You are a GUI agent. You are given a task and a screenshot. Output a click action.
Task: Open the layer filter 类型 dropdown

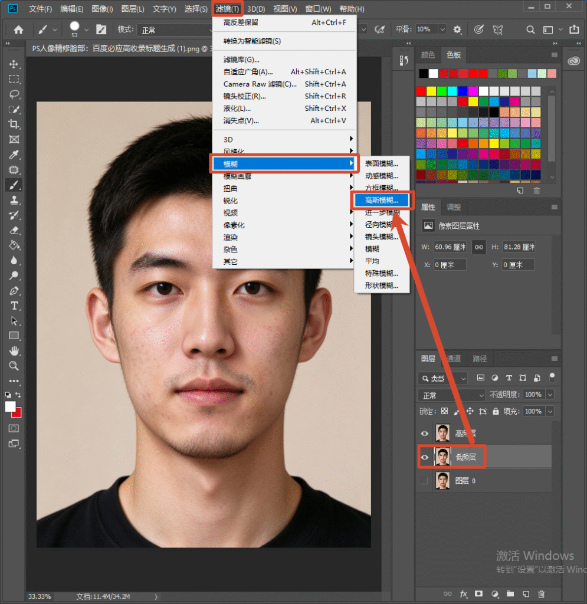(x=443, y=378)
